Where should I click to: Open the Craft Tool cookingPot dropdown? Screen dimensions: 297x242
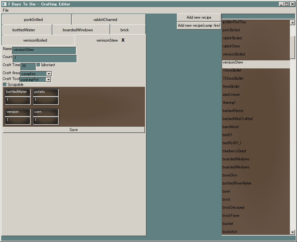coord(48,79)
